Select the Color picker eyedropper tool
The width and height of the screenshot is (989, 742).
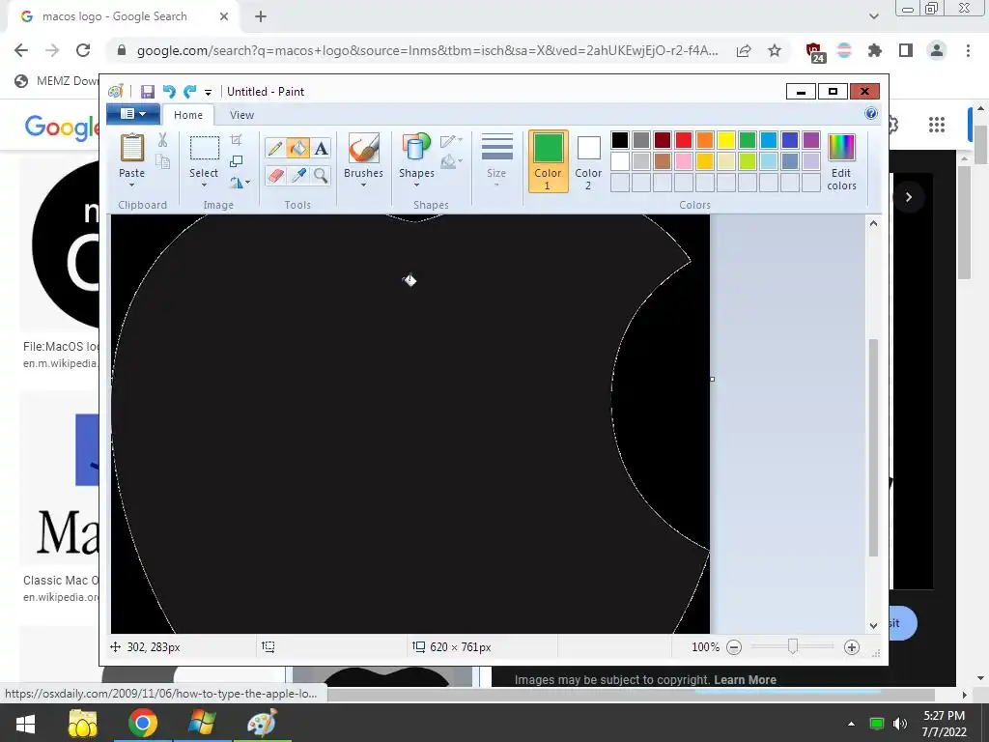[297, 176]
